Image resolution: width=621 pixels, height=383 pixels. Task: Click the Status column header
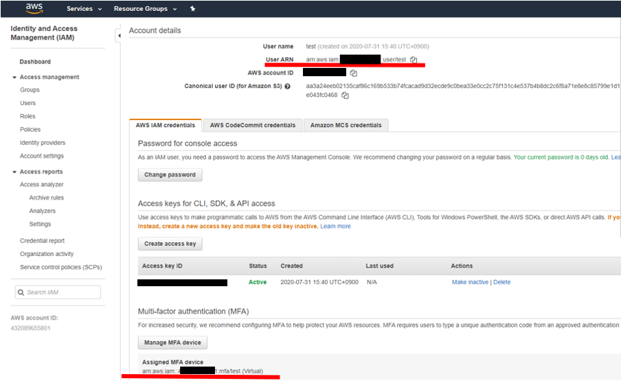258,266
